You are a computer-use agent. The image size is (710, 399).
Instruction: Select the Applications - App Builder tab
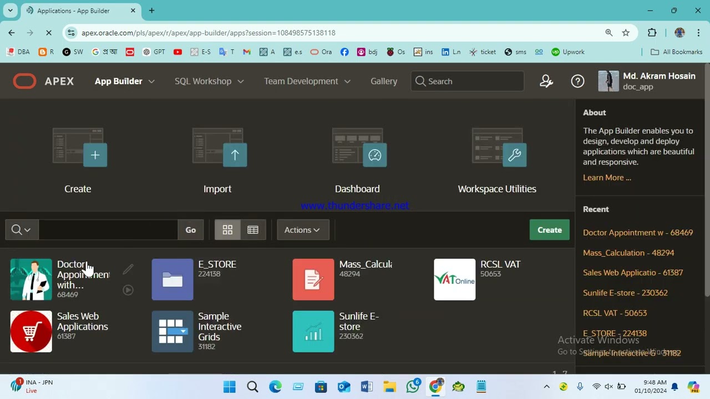pos(82,11)
